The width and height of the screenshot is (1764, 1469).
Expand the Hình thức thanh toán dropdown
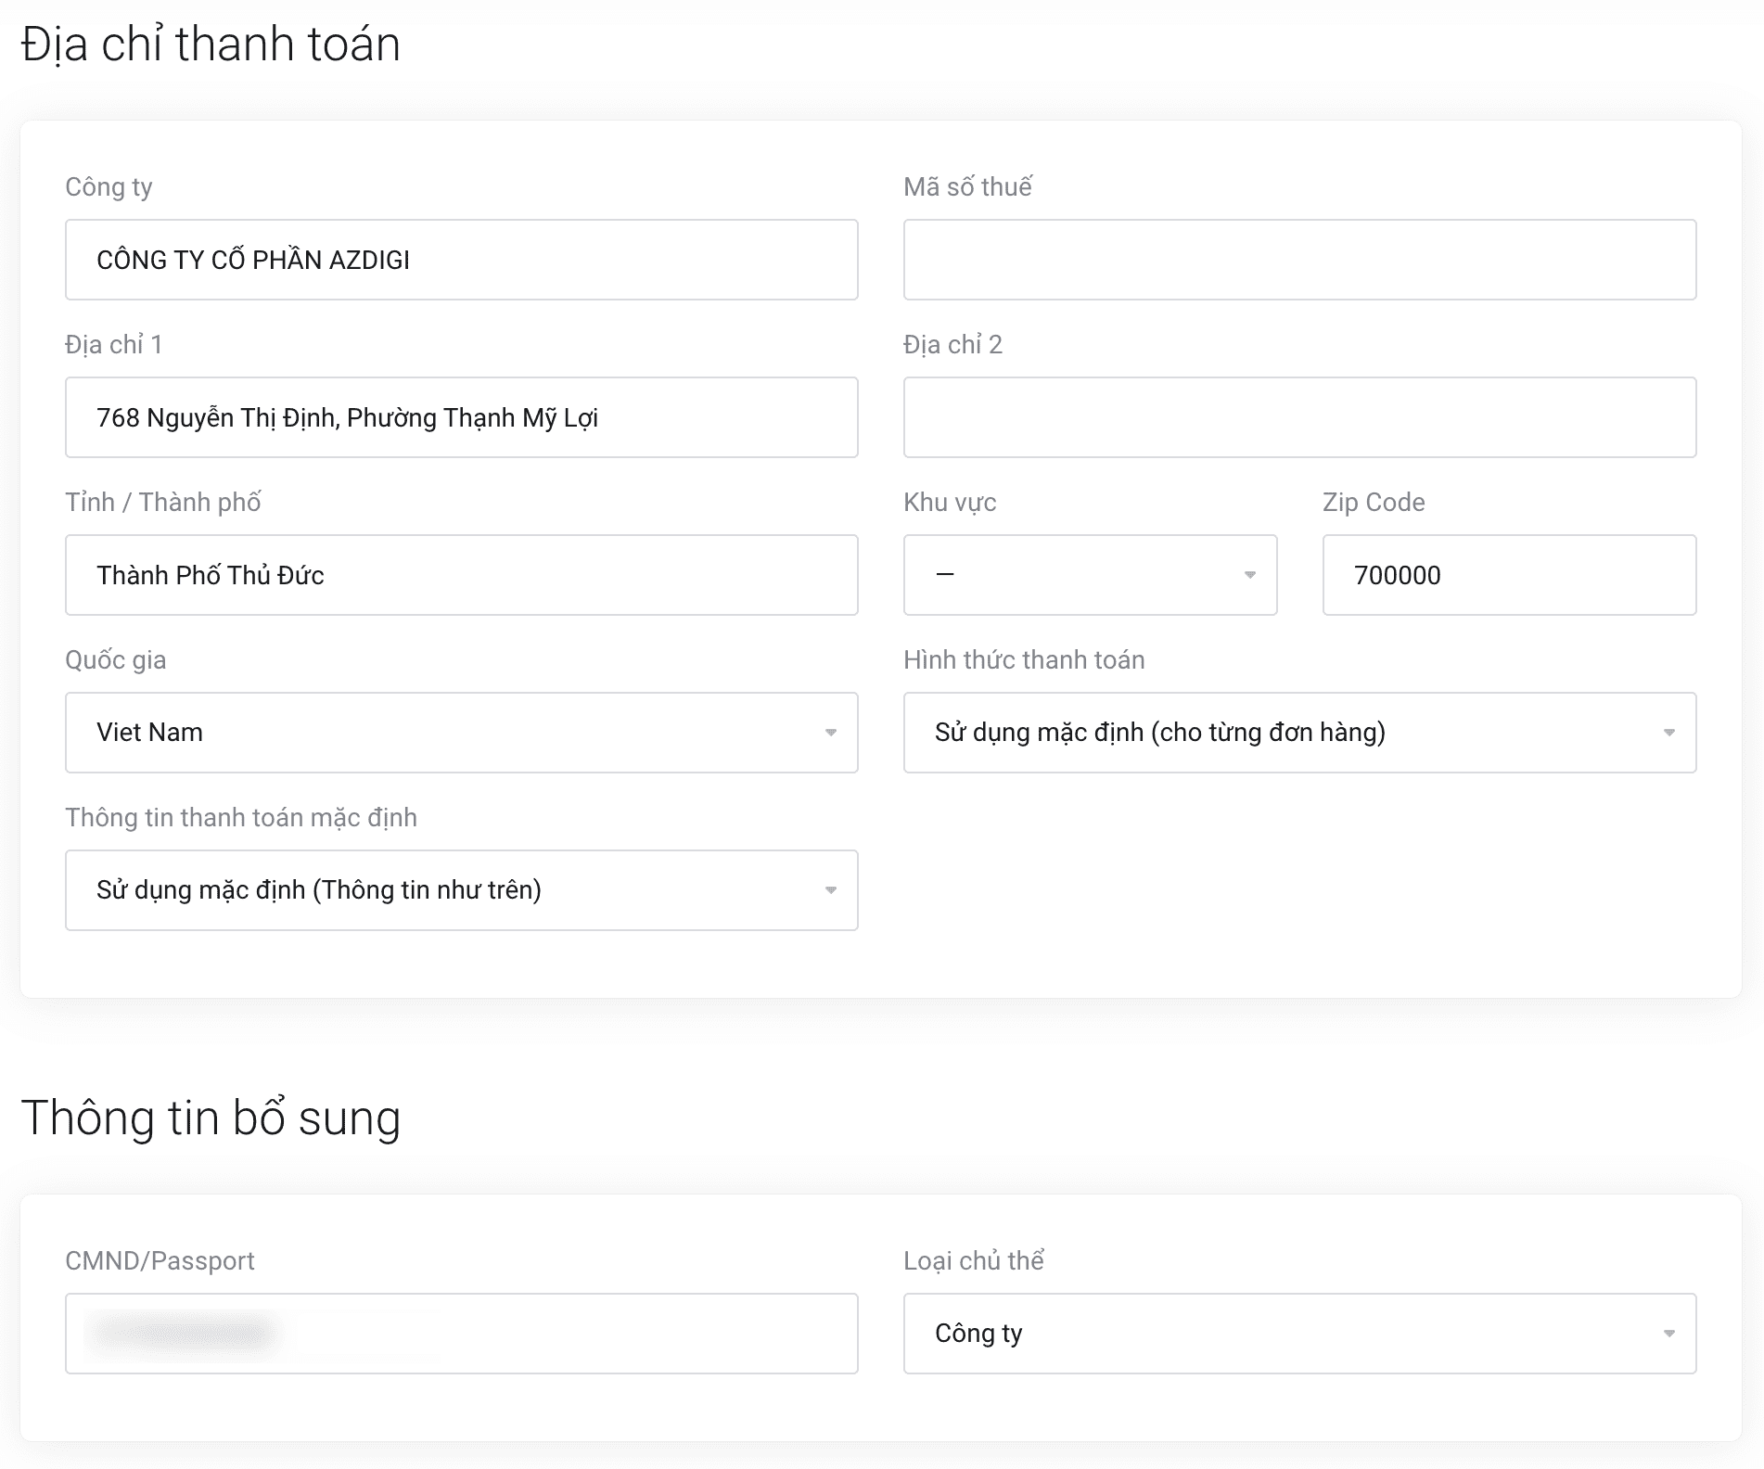1299,733
